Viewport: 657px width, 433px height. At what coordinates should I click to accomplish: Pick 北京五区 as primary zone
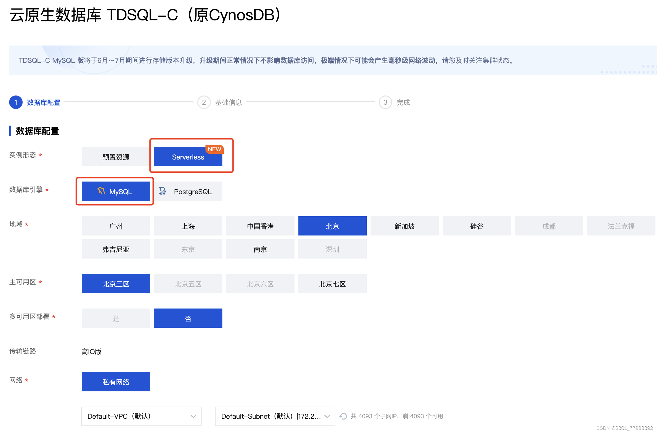click(188, 284)
